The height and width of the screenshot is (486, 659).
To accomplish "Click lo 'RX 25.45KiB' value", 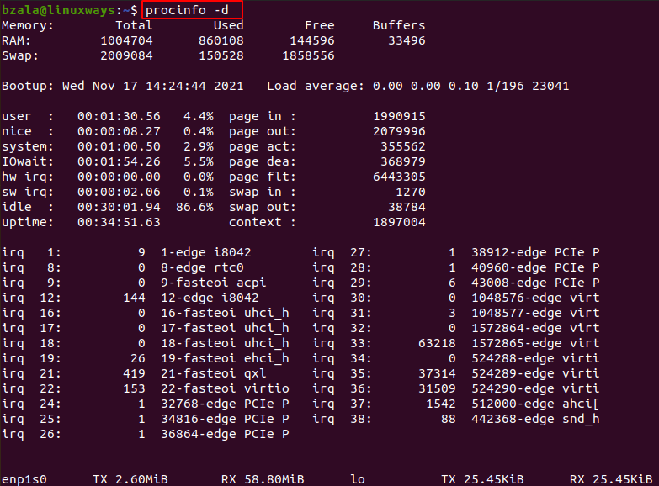I will (611, 479).
